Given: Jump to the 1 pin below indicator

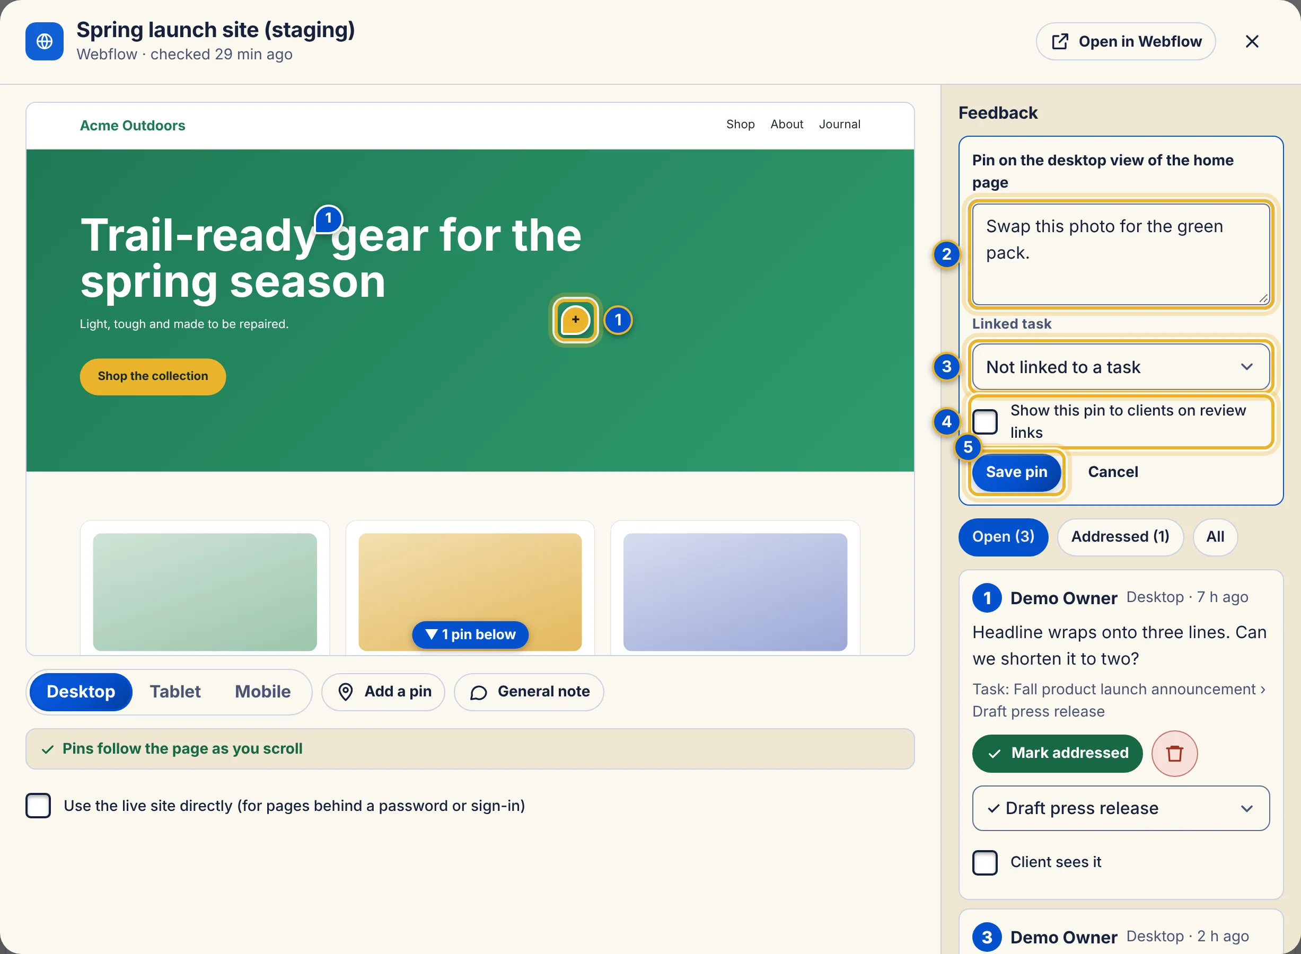Looking at the screenshot, I should point(470,634).
